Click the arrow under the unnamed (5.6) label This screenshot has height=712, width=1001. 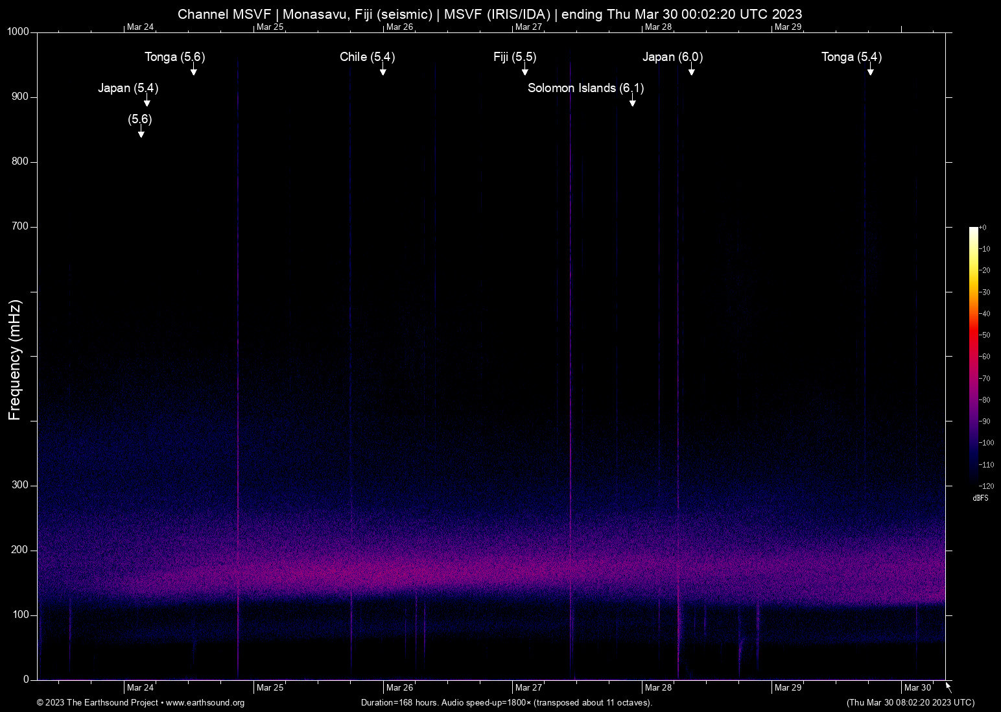141,132
